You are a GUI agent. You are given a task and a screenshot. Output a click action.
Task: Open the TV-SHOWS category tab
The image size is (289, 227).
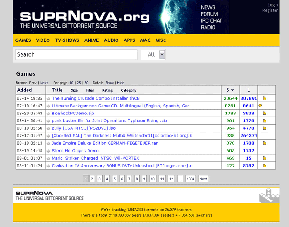pos(67,40)
